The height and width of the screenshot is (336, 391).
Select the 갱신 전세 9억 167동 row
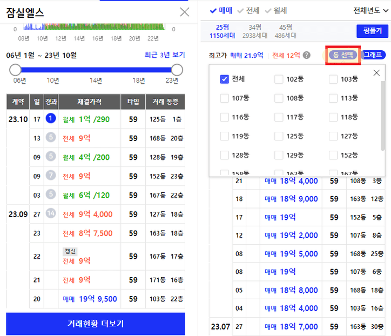(x=107, y=257)
